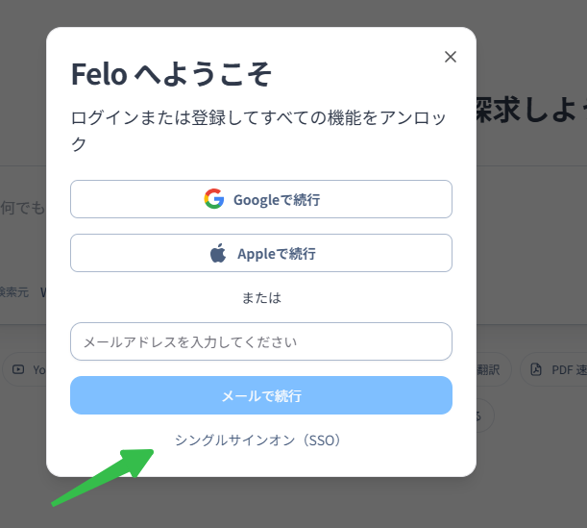This screenshot has width=587, height=528.
Task: Click the partially hidden chip below 翻訳
Action: 485,415
